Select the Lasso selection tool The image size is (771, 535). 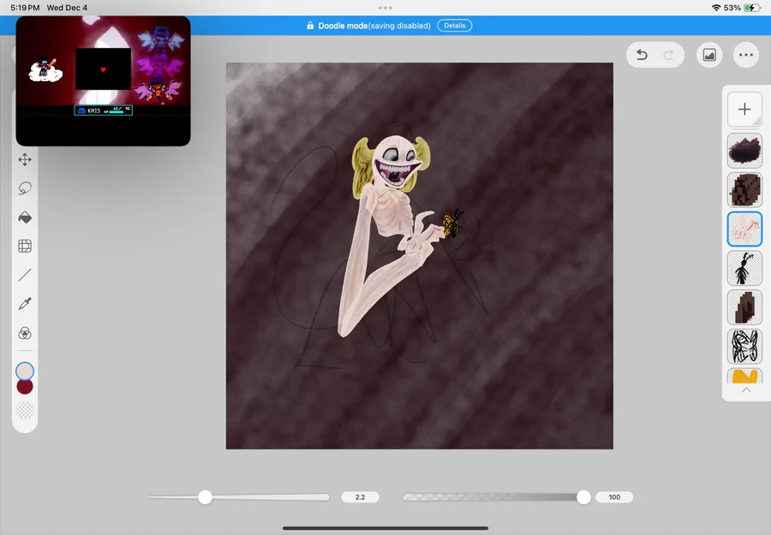(x=25, y=188)
